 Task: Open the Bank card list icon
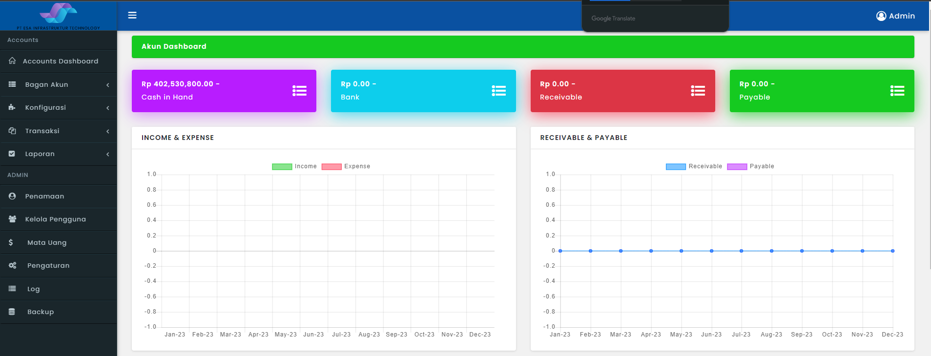pyautogui.click(x=498, y=91)
